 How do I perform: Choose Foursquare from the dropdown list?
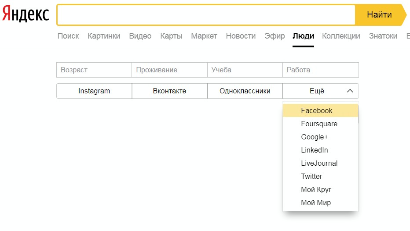pyautogui.click(x=320, y=124)
